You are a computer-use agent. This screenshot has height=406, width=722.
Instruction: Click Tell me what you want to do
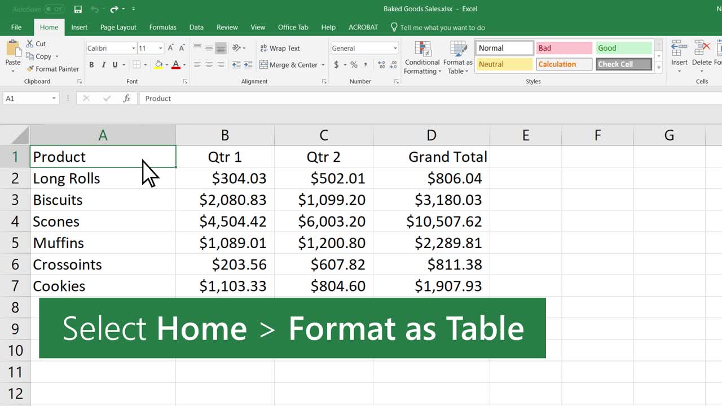click(x=437, y=27)
